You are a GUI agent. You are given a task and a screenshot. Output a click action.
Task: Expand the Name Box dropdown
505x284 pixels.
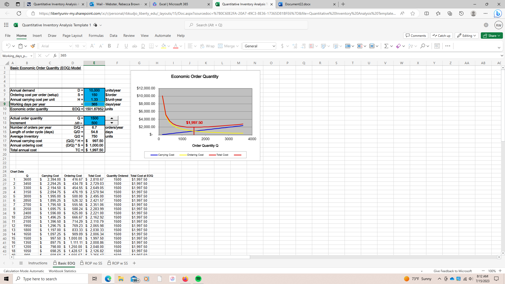[31, 56]
